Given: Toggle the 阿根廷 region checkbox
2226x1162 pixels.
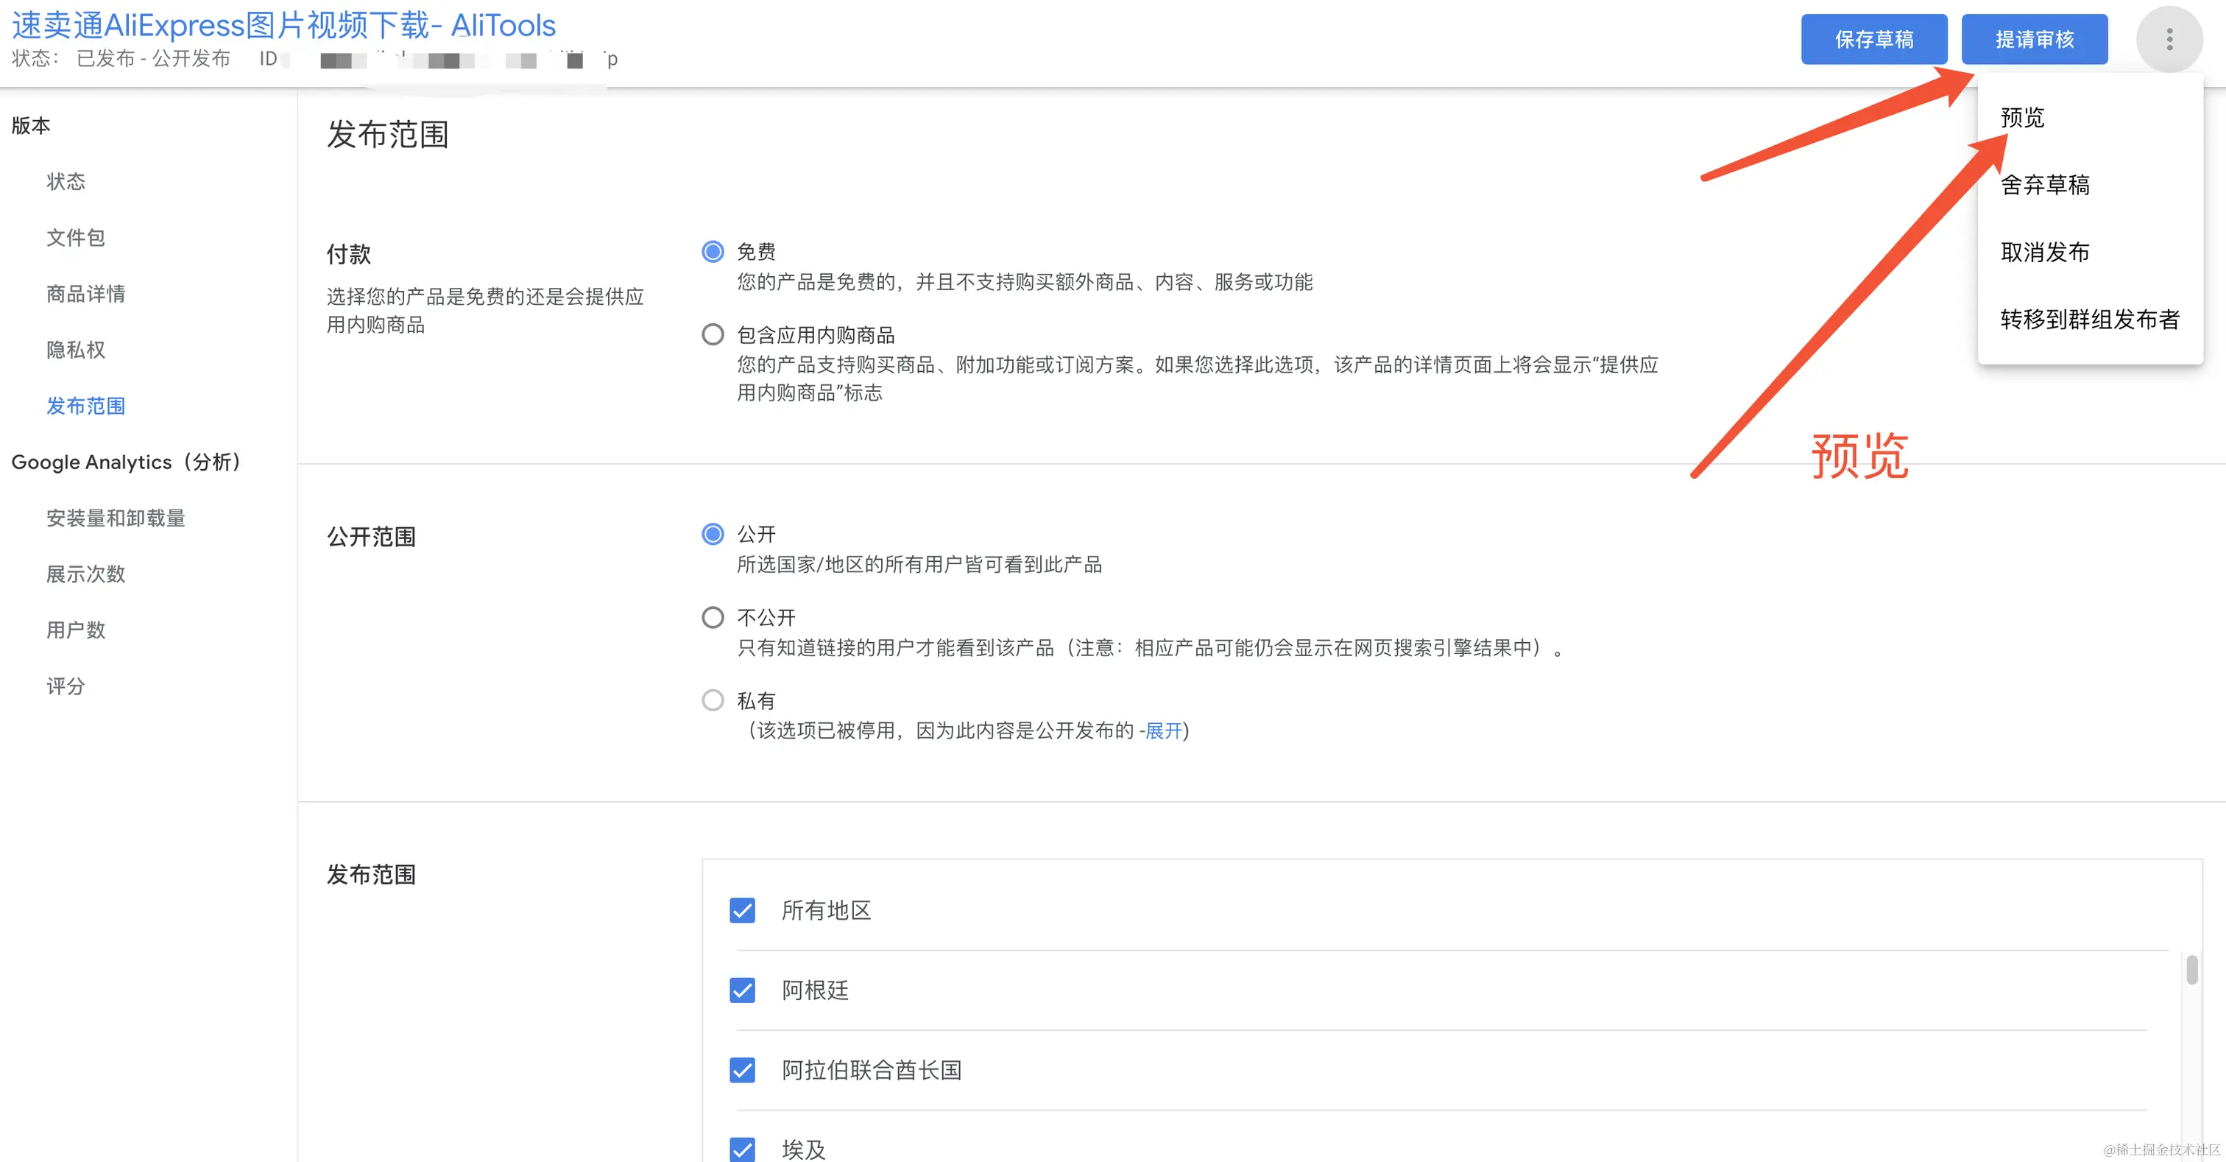Looking at the screenshot, I should pyautogui.click(x=742, y=990).
